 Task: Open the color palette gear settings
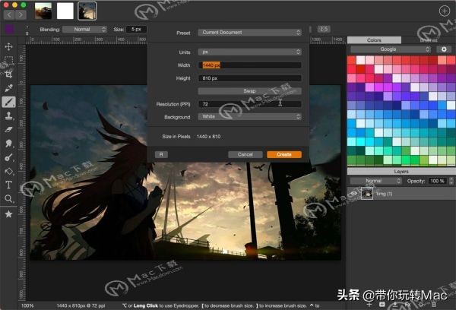click(444, 49)
